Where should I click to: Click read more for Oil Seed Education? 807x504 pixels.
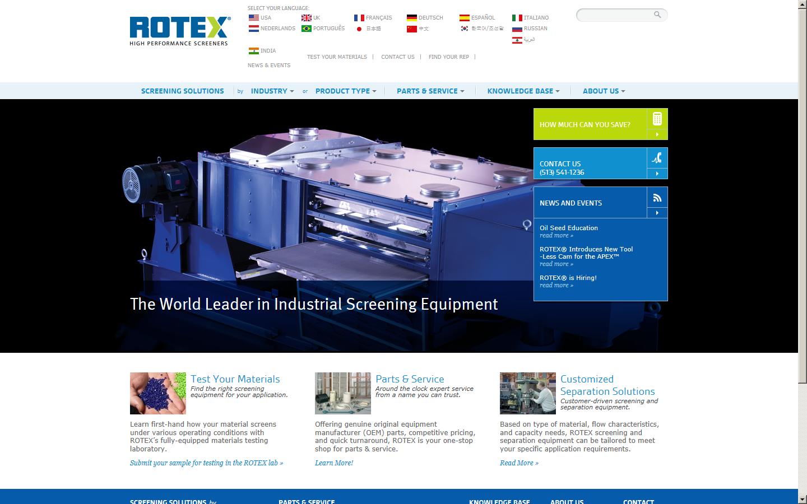[x=556, y=235]
